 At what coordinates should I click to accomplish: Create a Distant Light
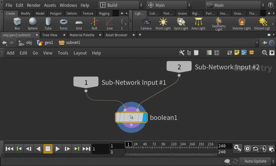click(x=262, y=24)
